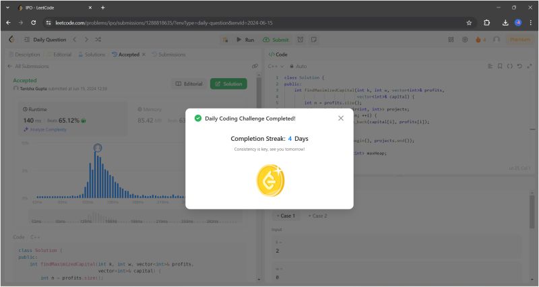
Task: Click the editor bookmark icon
Action: pyautogui.click(x=500, y=66)
